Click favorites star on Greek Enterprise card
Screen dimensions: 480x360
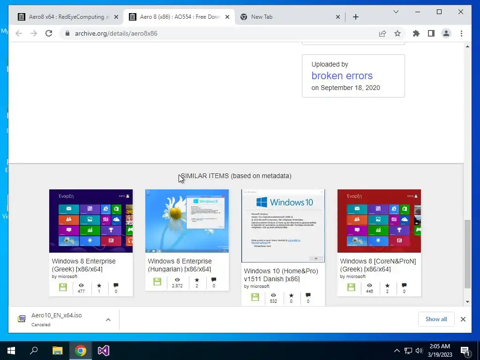[99, 285]
